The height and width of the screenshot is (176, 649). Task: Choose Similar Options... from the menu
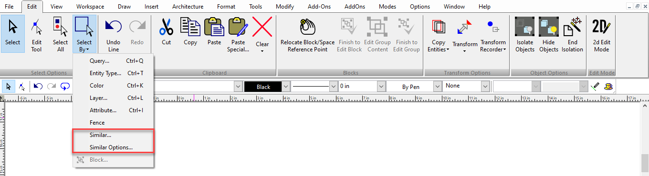pyautogui.click(x=111, y=147)
